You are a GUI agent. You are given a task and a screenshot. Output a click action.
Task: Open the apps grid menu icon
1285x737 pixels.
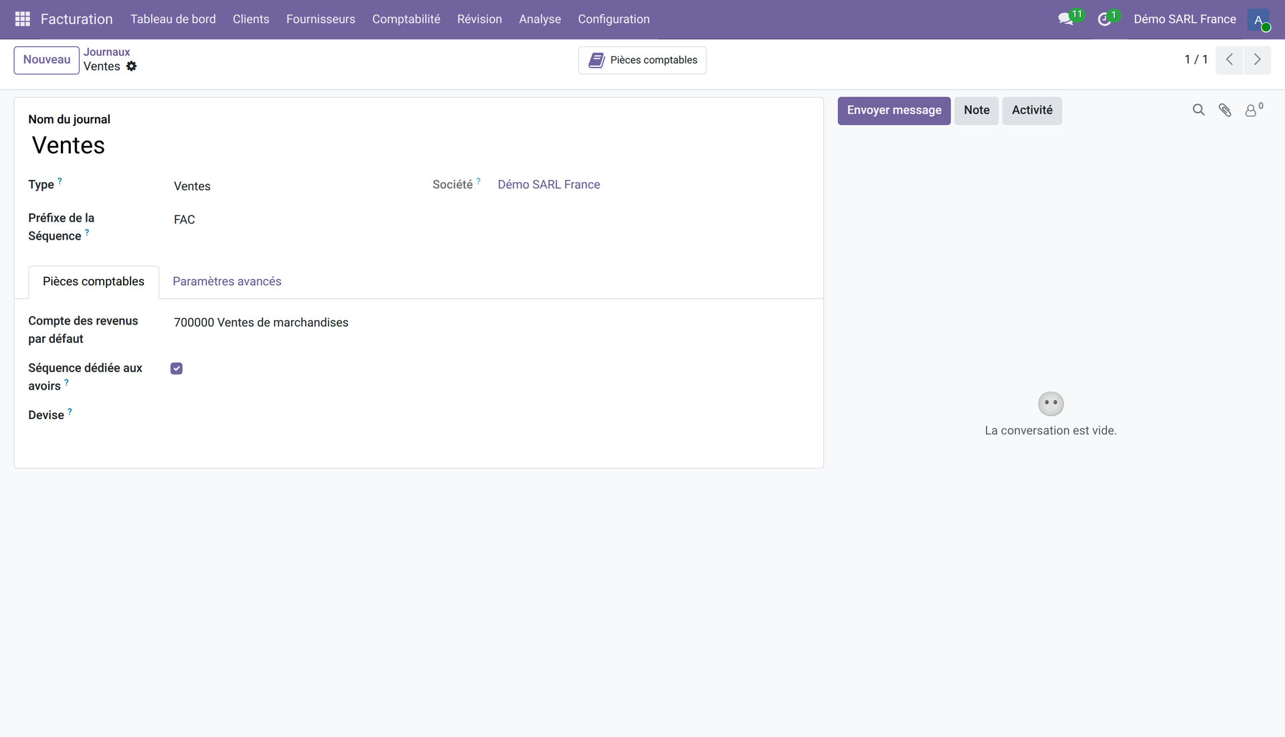coord(22,19)
